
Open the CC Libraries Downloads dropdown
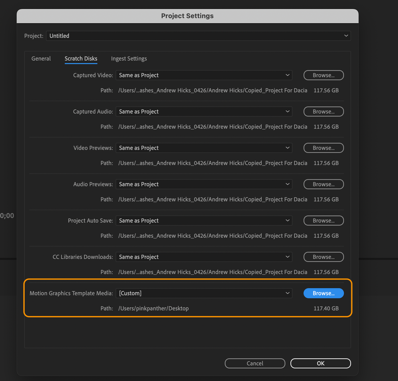[x=204, y=257]
